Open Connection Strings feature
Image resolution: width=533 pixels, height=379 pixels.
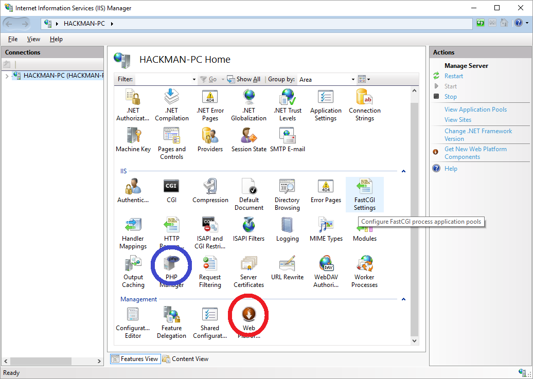[365, 105]
